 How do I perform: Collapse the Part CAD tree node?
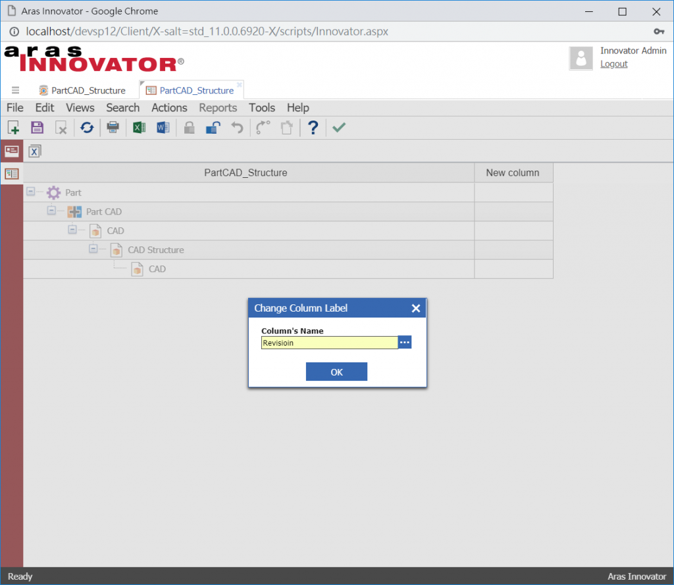51,210
